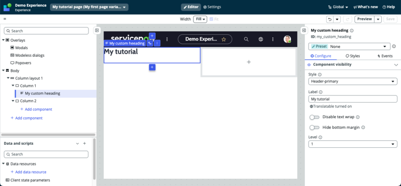Viewport: 401px width, 186px height.
Task: Click the kebab menu right of globe icon
Action: click(273, 39)
